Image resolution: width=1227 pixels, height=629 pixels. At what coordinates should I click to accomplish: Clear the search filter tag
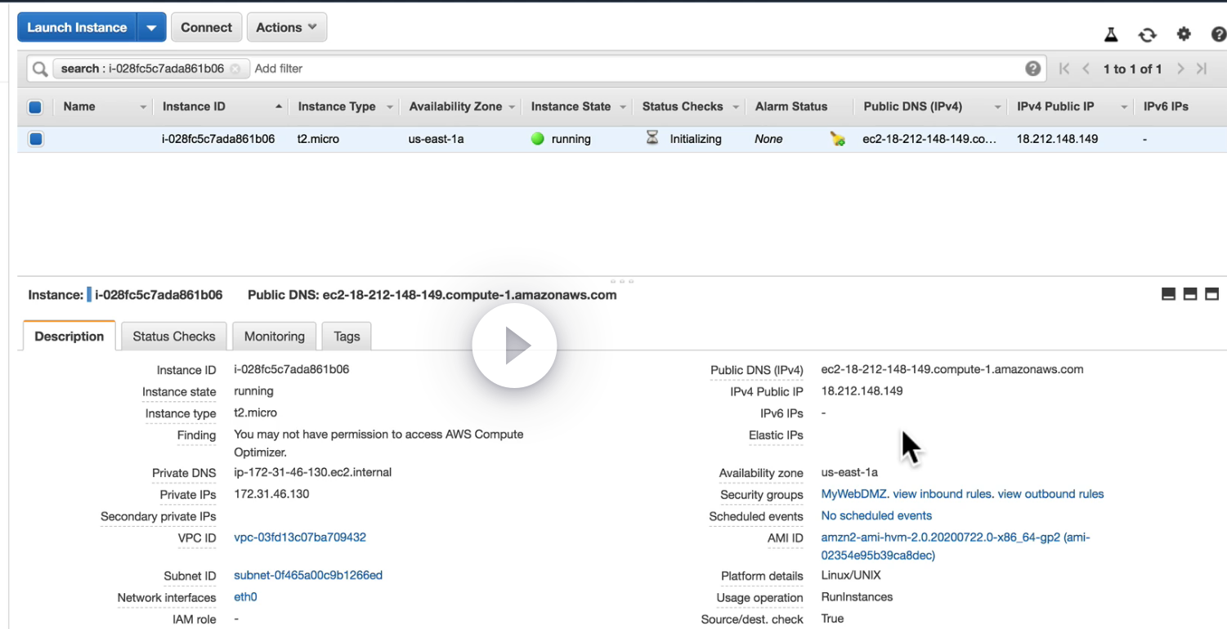point(235,69)
